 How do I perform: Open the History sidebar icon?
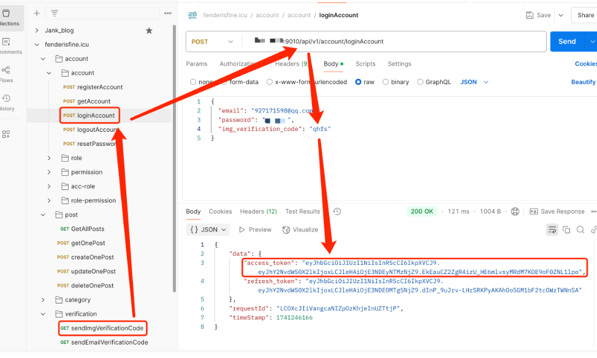pyautogui.click(x=6, y=99)
